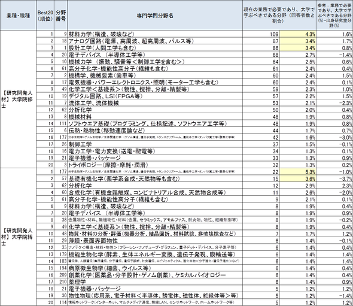Select the 創薬化学（医薬品・分子設計…） cell
Viewport: 353px width, 306px height.
[x=155, y=275]
